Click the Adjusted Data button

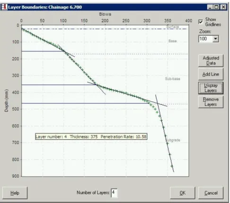click(x=211, y=60)
